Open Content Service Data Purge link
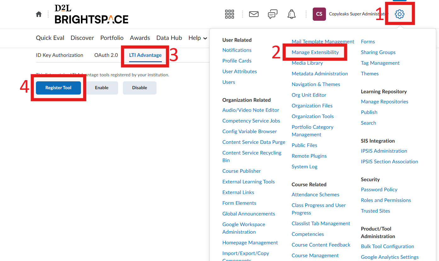439x261 pixels. (254, 142)
